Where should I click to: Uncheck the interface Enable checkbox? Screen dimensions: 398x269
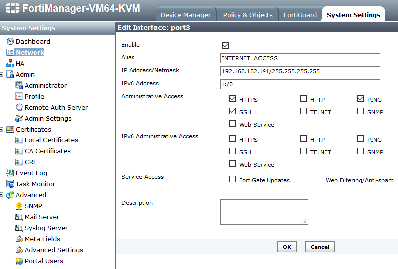pyautogui.click(x=225, y=45)
